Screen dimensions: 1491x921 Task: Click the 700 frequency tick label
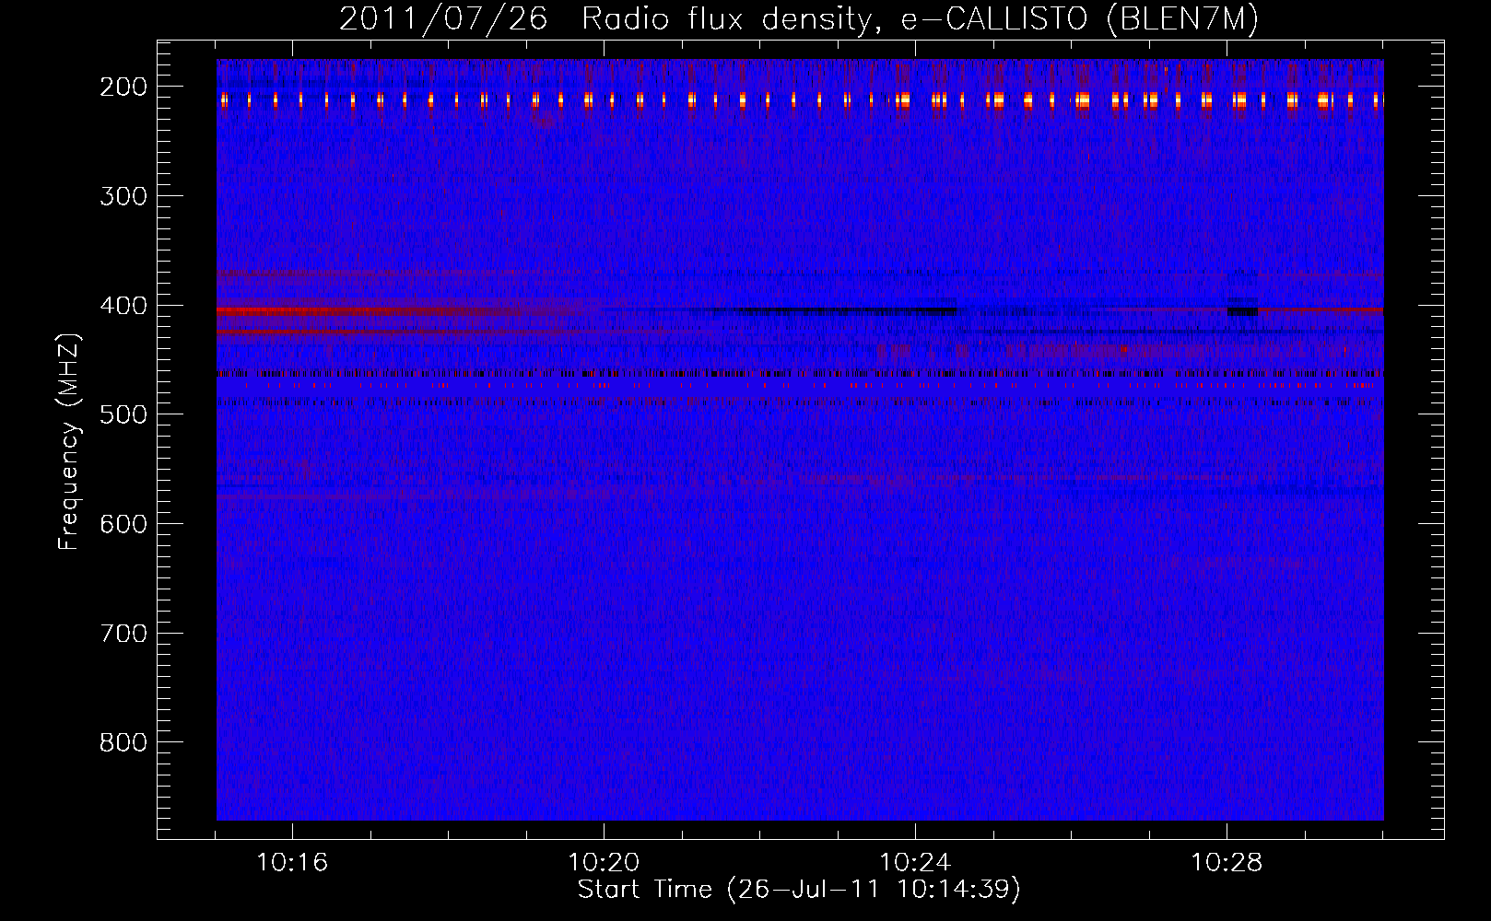(123, 634)
